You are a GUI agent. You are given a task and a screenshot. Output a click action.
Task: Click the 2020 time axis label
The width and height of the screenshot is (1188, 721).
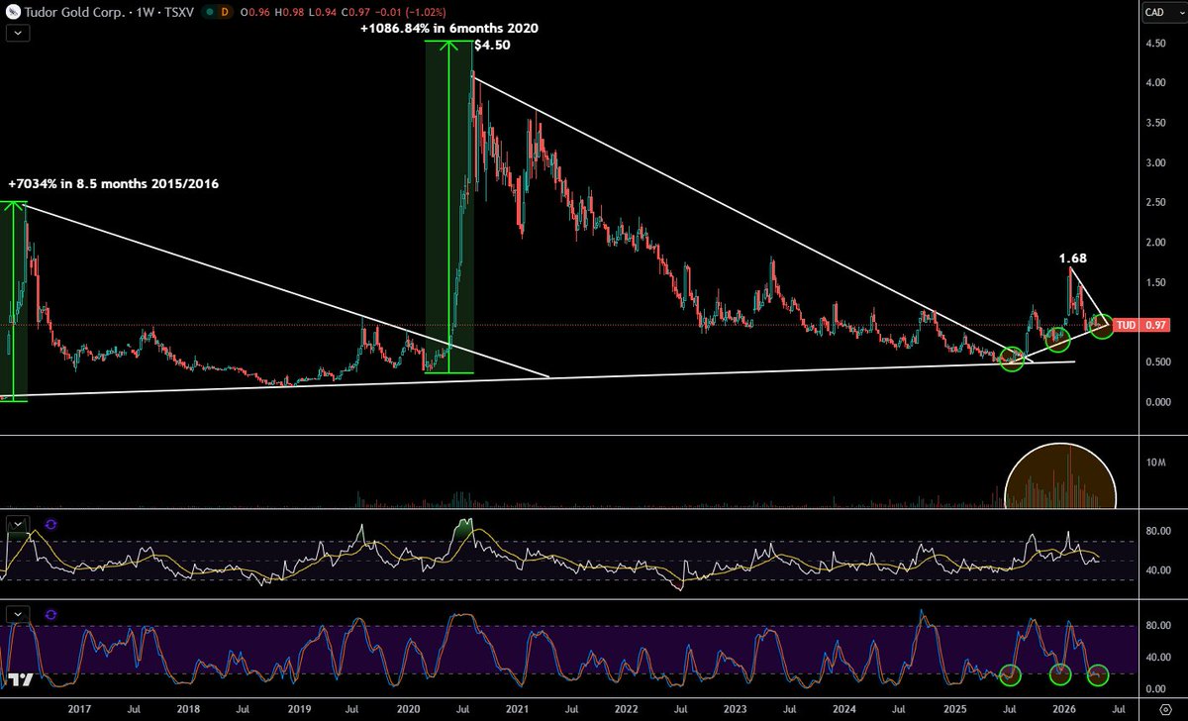pyautogui.click(x=407, y=709)
